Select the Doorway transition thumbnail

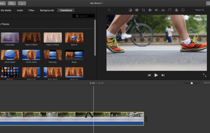point(52,55)
